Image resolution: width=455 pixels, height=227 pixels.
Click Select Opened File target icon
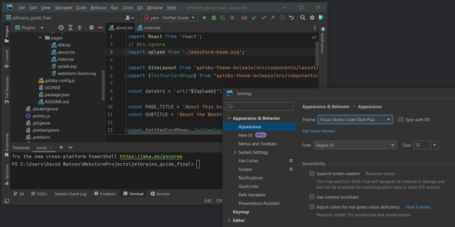61,28
